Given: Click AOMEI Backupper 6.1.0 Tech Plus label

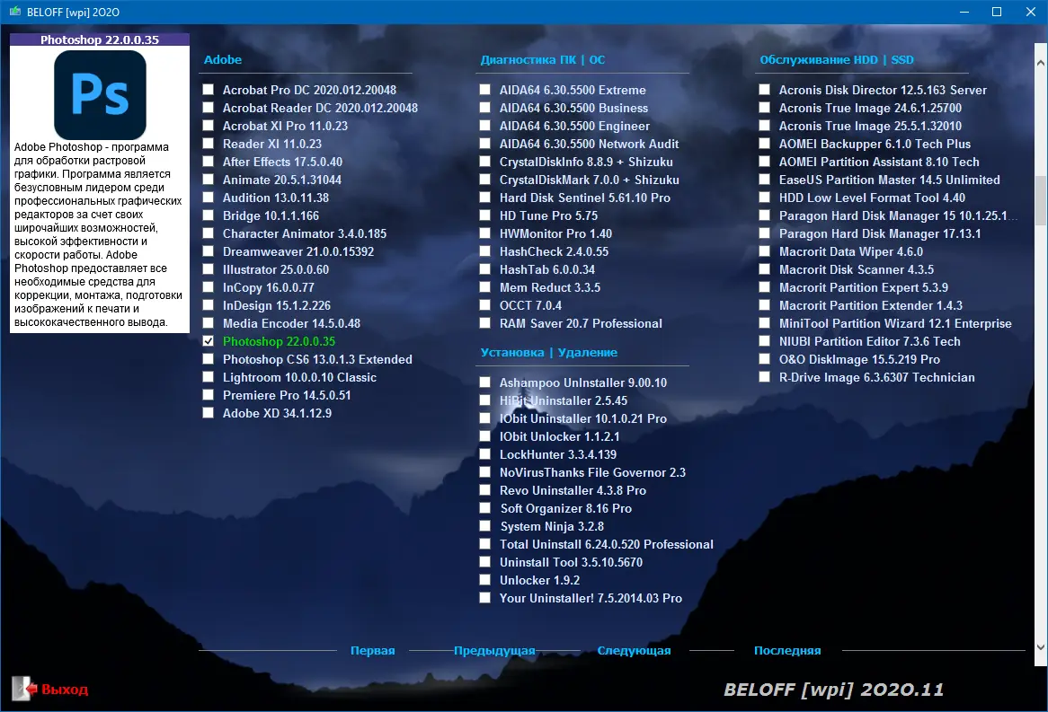Looking at the screenshot, I should [x=875, y=144].
